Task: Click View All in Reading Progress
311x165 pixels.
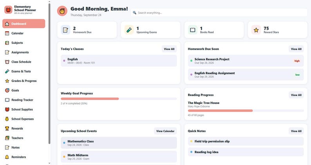Action: [296, 95]
